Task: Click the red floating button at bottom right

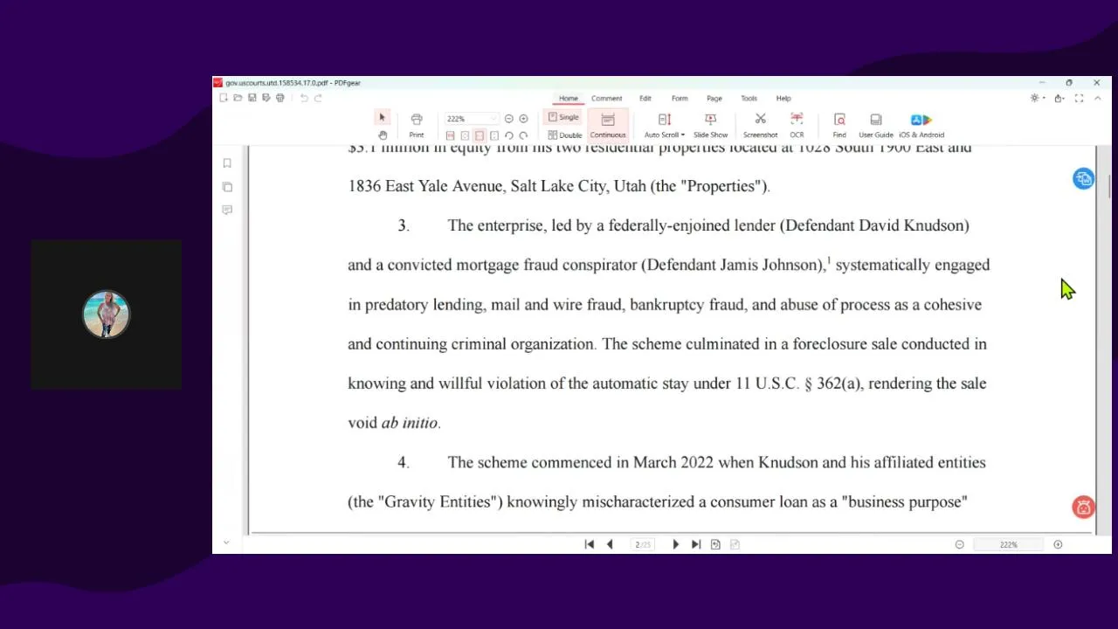Action: point(1083,507)
